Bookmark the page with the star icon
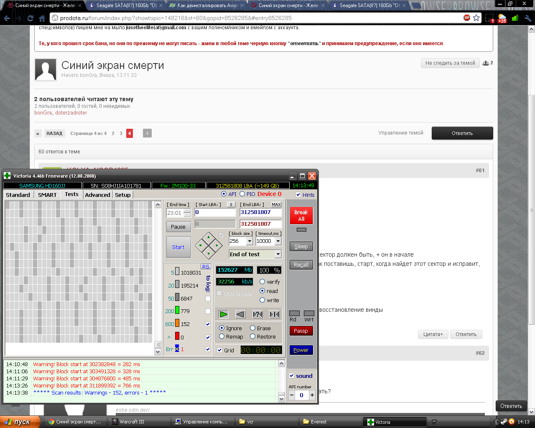The height and width of the screenshot is (428, 535). coord(476,18)
